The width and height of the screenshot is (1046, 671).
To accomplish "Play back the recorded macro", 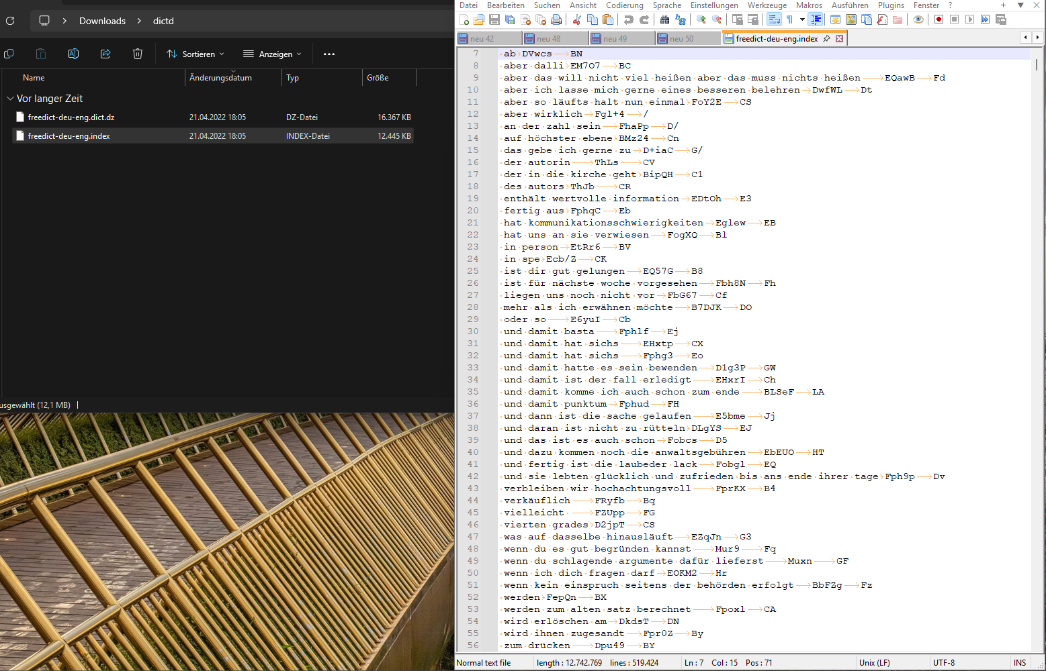I will pyautogui.click(x=970, y=19).
